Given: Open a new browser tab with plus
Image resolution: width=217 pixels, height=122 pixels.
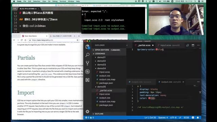Looking at the screenshot, I should click(x=79, y=36).
